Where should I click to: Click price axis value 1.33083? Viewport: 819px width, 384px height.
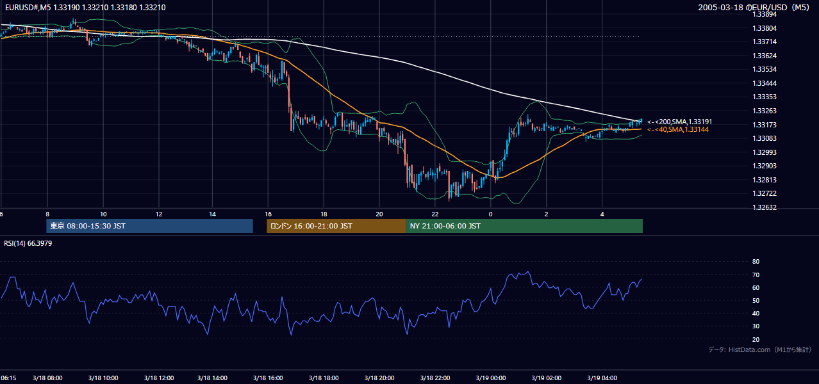[764, 138]
